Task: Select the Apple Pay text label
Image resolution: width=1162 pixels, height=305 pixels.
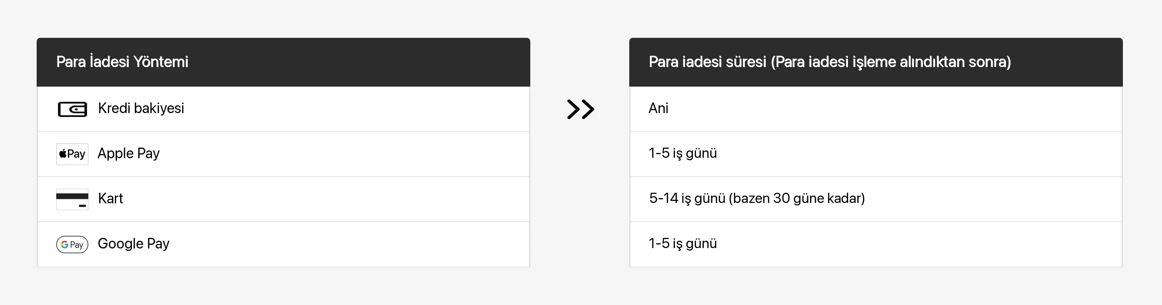Action: 129,154
